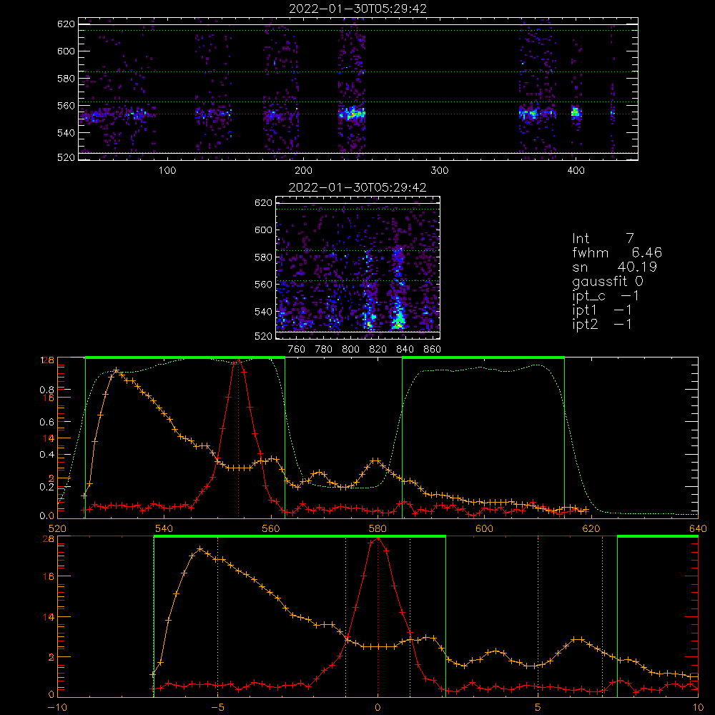Screen dimensions: 715x715
Task: Click the long green bar atop the bottom plot
Action: tap(300, 536)
